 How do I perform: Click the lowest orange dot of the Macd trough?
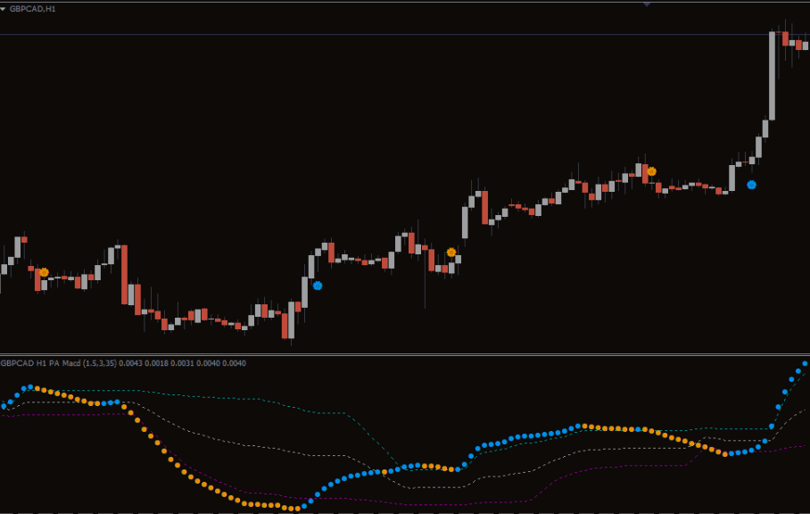(295, 509)
